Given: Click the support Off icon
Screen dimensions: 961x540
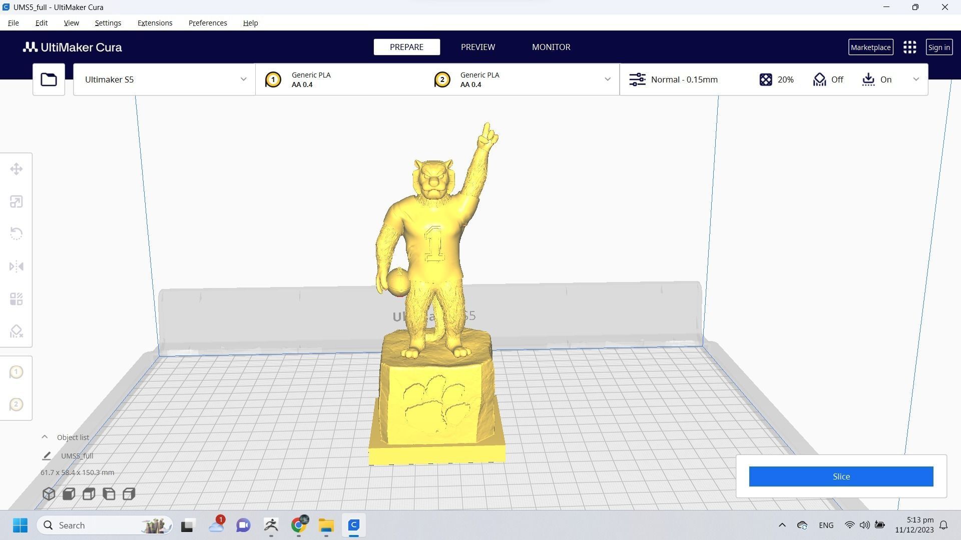Looking at the screenshot, I should [x=819, y=79].
